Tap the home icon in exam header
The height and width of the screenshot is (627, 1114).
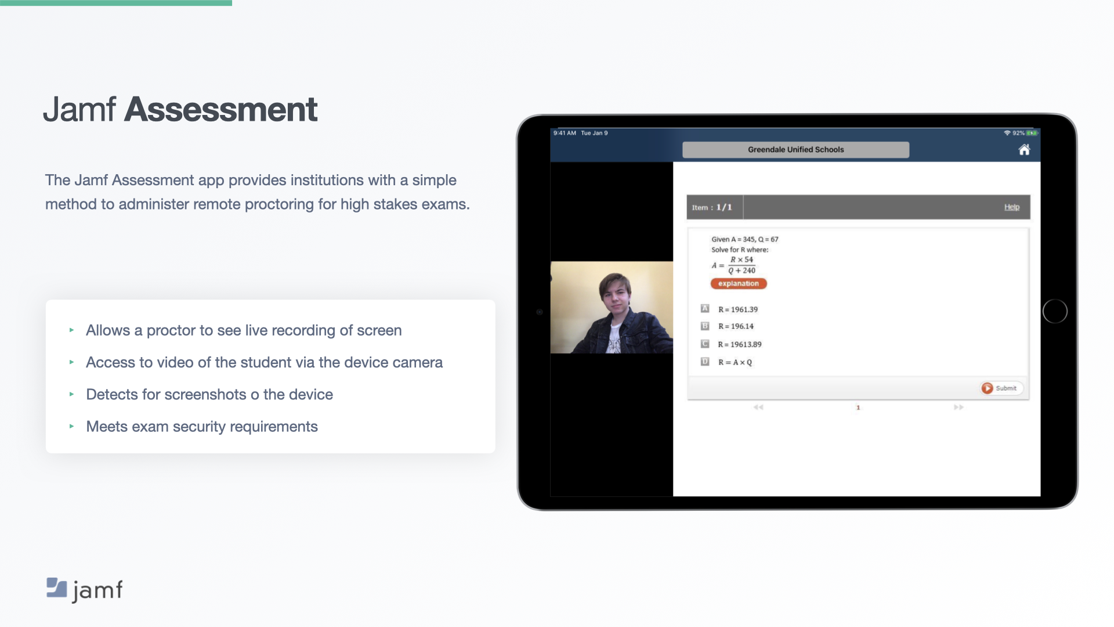click(1024, 150)
